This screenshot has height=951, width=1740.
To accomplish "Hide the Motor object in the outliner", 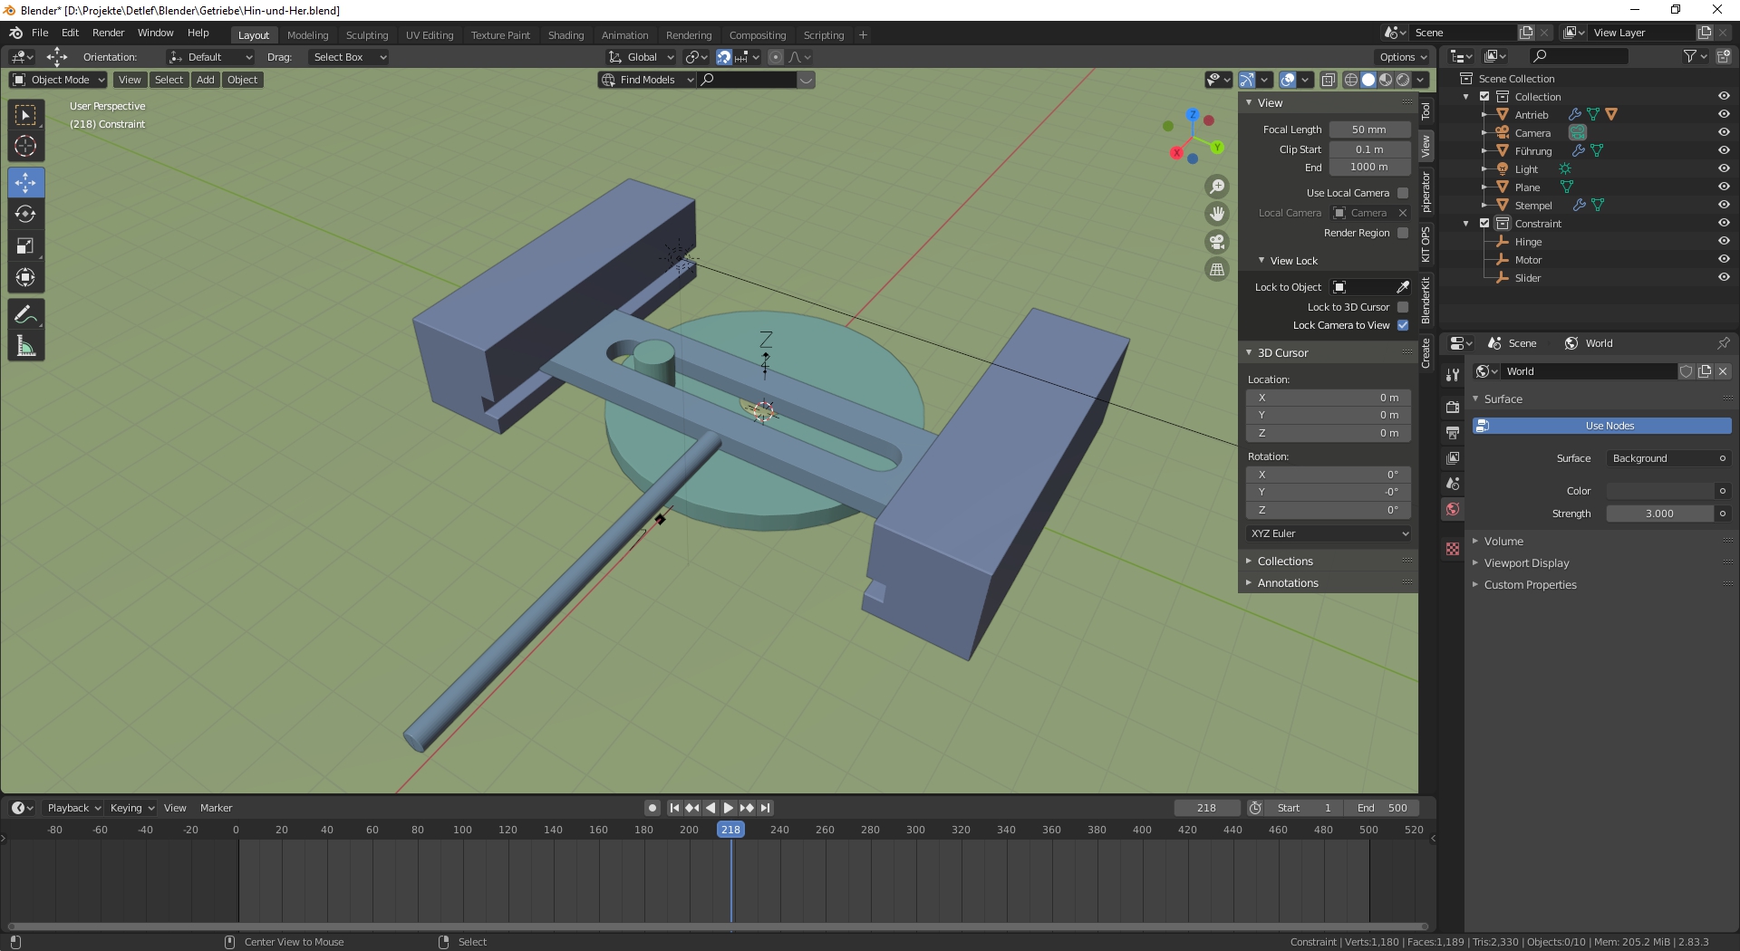I will pos(1724,260).
